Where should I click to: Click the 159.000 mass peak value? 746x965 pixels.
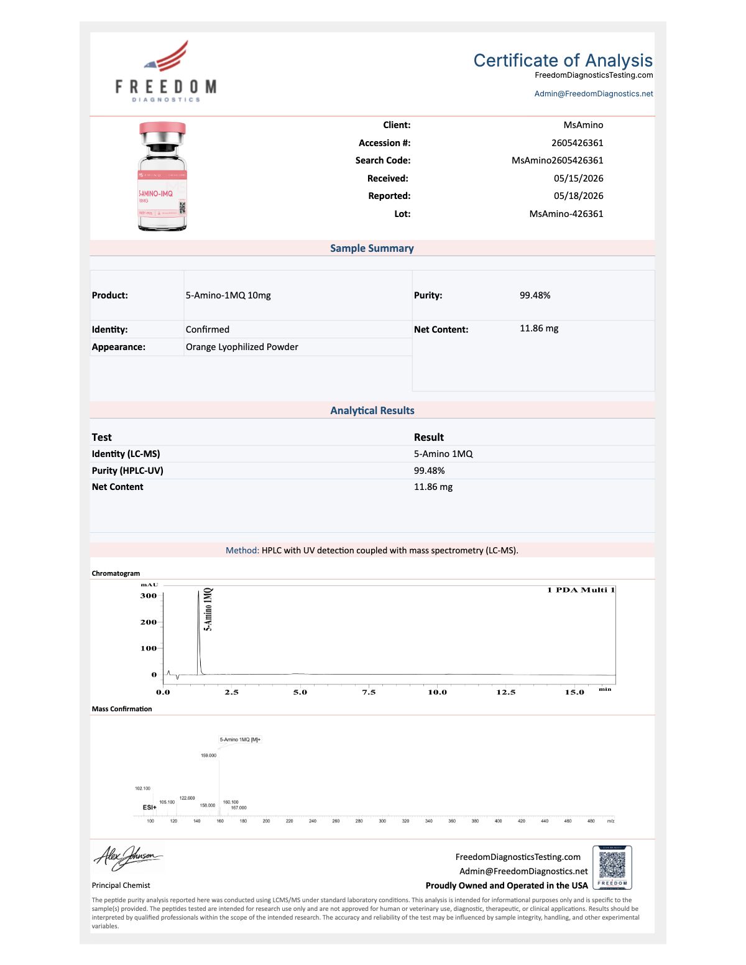[x=208, y=755]
